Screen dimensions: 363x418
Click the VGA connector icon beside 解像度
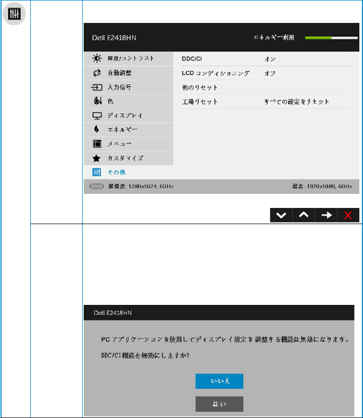pyautogui.click(x=97, y=187)
